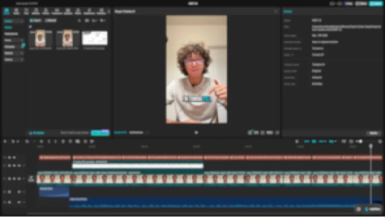Select the second portrait video thumbnail
The height and width of the screenshot is (217, 385).
(x=67, y=38)
